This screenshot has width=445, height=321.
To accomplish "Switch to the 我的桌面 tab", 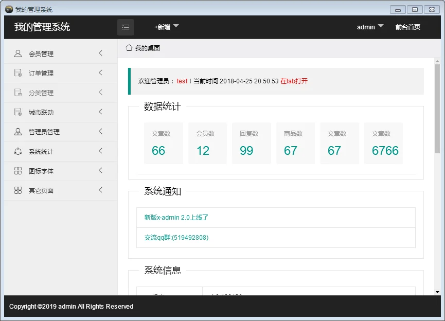I will [143, 48].
